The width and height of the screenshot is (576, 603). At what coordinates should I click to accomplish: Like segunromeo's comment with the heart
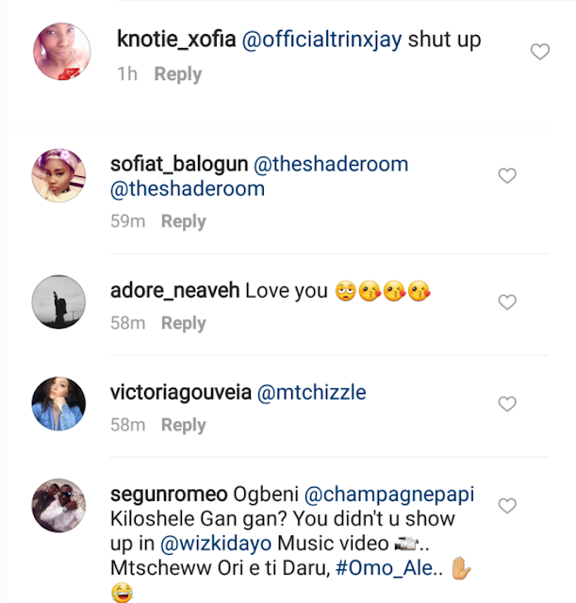507,506
